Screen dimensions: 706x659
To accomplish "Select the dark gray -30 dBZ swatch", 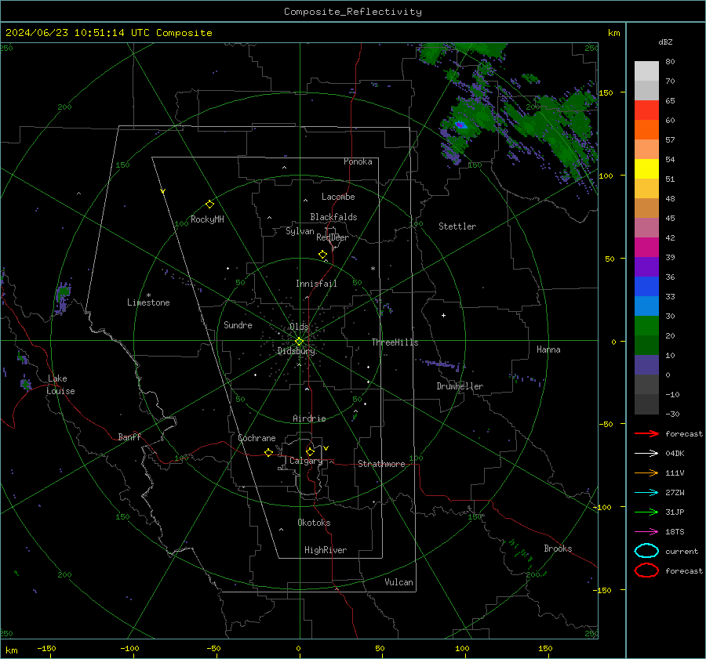I will pos(646,404).
